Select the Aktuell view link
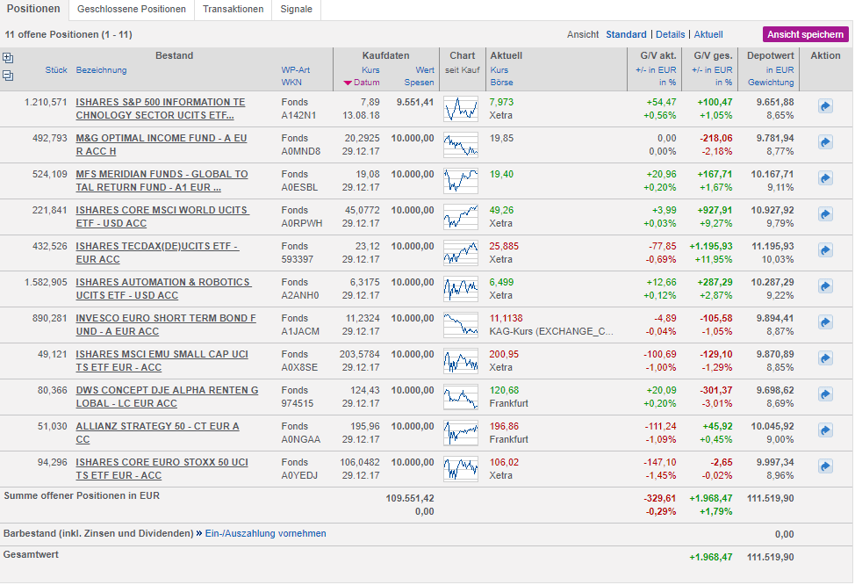855x585 pixels. [708, 35]
